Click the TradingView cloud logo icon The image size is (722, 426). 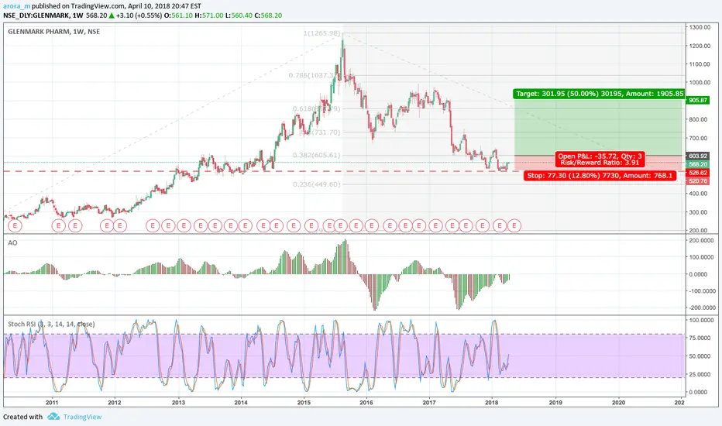pos(54,417)
